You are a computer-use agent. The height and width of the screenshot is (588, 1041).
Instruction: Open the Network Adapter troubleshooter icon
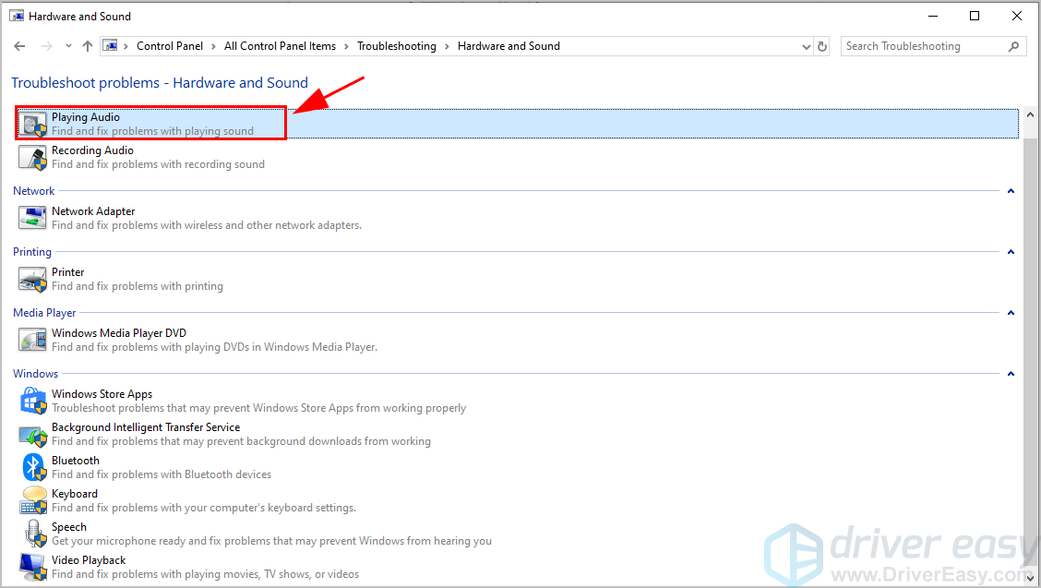click(x=33, y=218)
